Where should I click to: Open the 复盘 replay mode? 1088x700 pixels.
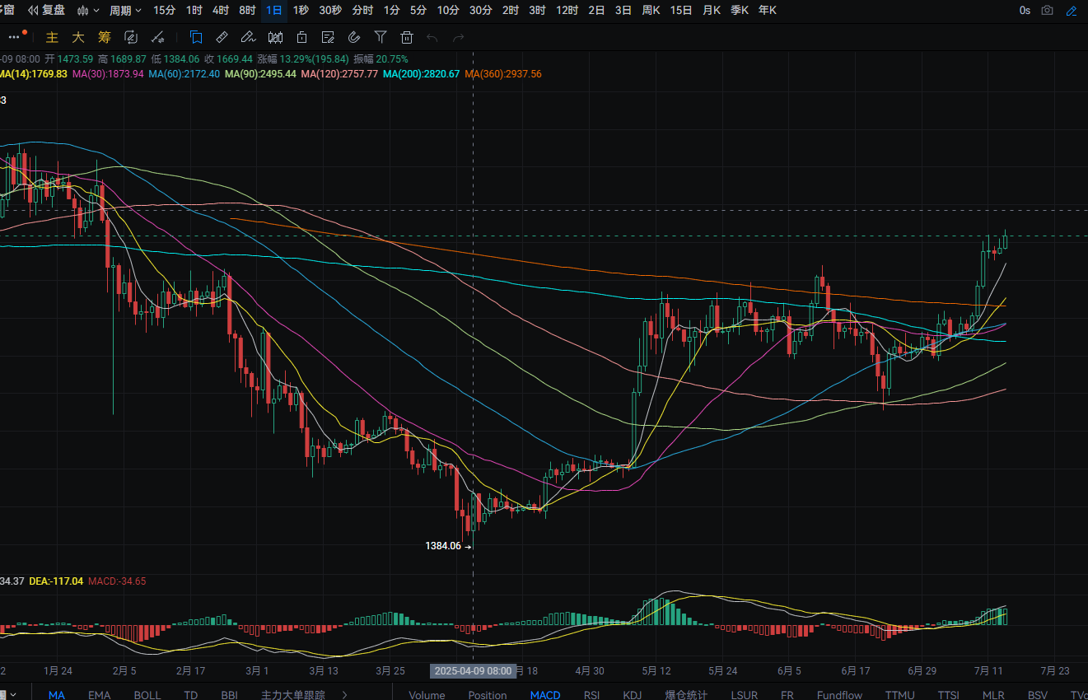(46, 11)
